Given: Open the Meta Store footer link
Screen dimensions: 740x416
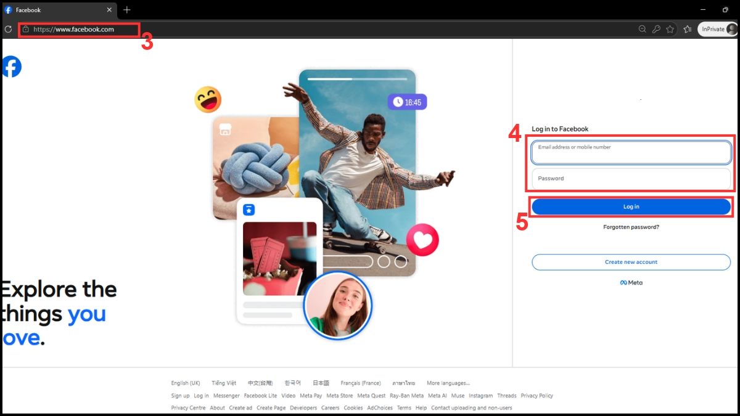Looking at the screenshot, I should click(x=340, y=396).
